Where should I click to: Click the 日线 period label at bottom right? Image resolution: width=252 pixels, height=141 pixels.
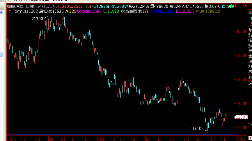[x=241, y=139]
